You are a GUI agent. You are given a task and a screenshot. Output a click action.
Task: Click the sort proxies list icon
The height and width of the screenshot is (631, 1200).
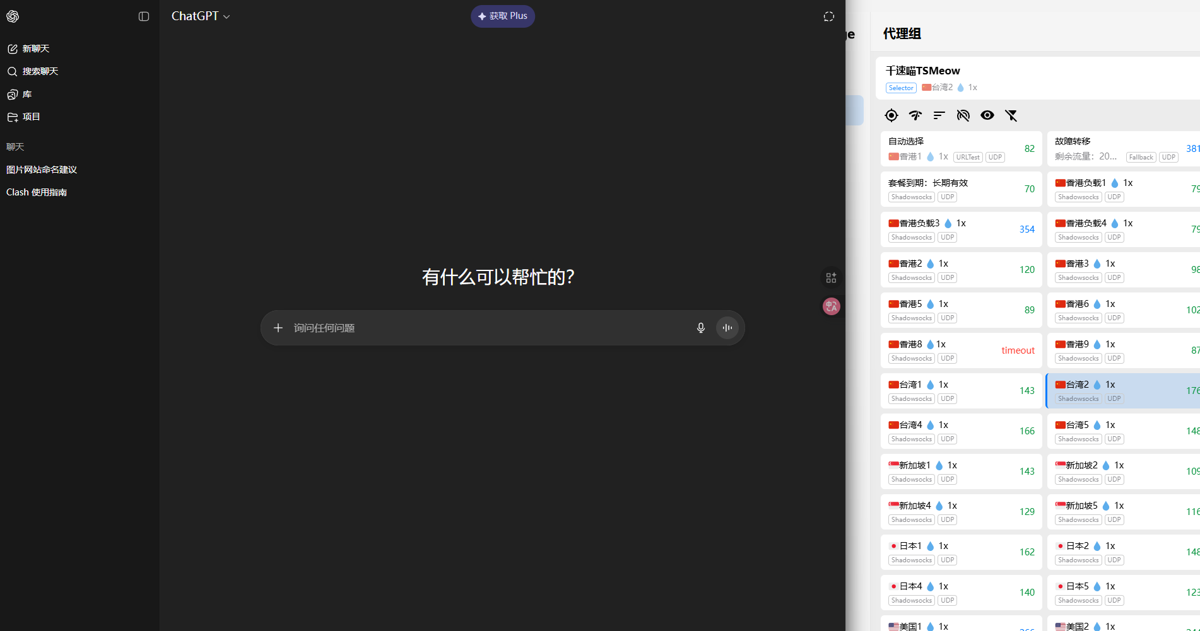[x=939, y=115]
